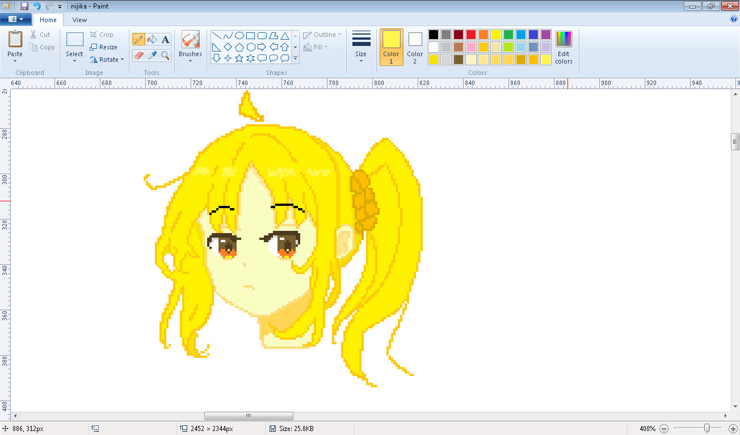Click the Copy button
Viewport: 740px width, 435px height.
43,47
